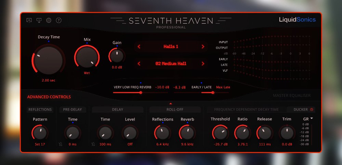Click the Max Late value

223,87
